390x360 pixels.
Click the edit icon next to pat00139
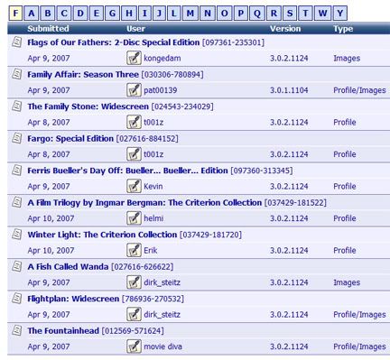134,90
